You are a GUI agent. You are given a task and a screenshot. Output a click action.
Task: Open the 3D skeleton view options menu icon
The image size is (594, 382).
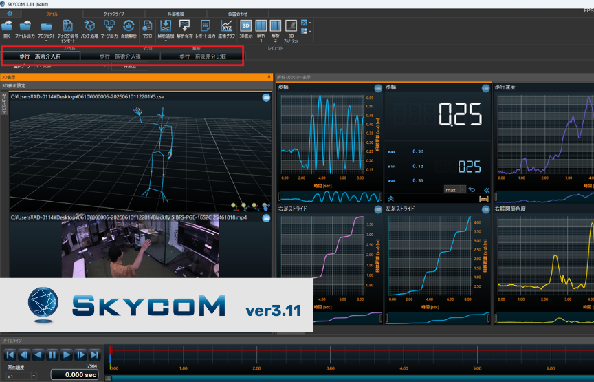tap(266, 98)
